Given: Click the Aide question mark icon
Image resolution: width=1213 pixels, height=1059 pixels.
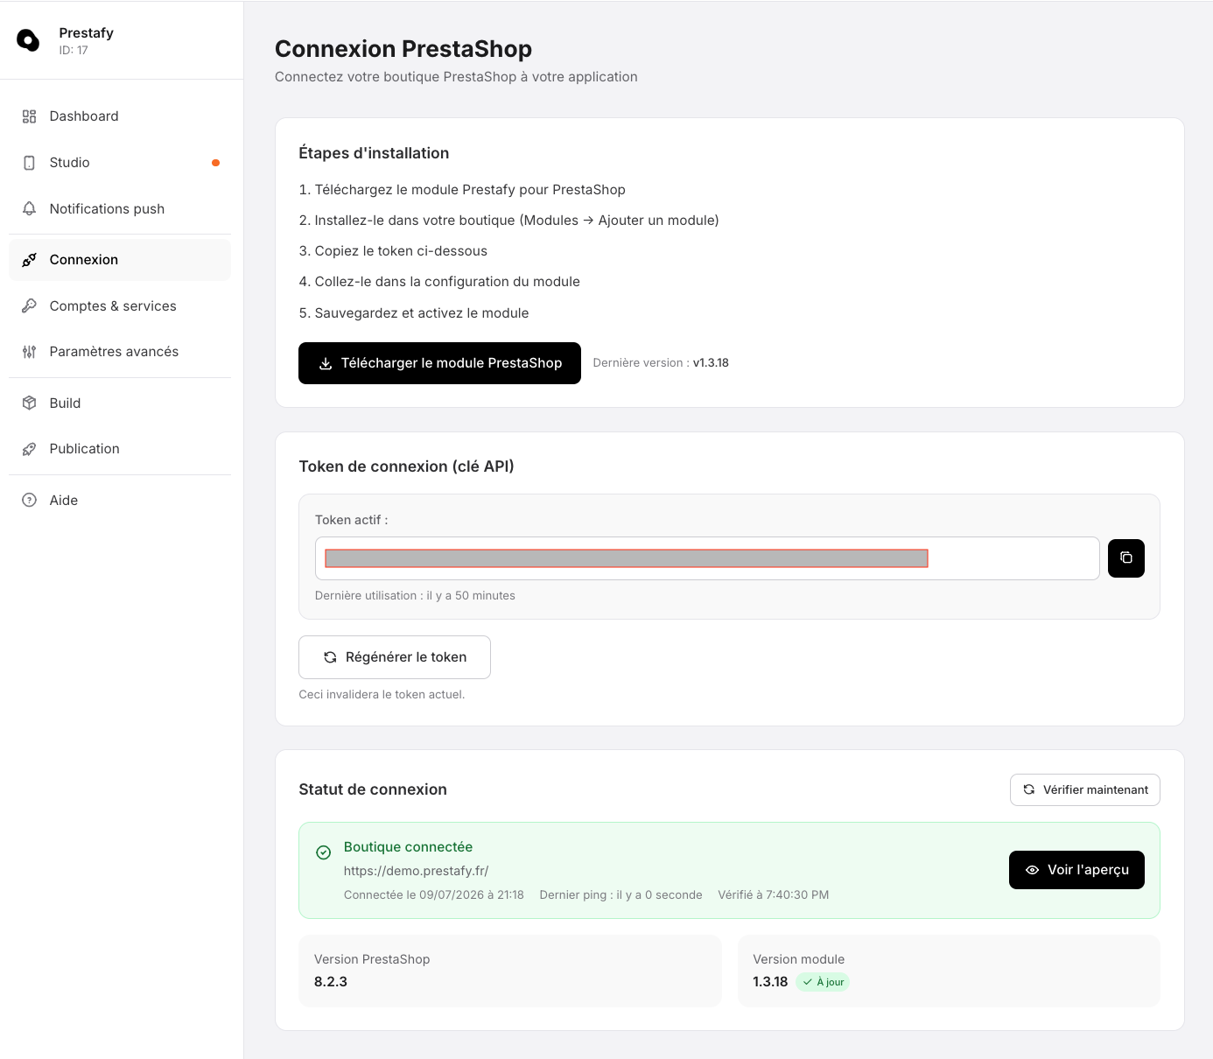Looking at the screenshot, I should coord(29,501).
